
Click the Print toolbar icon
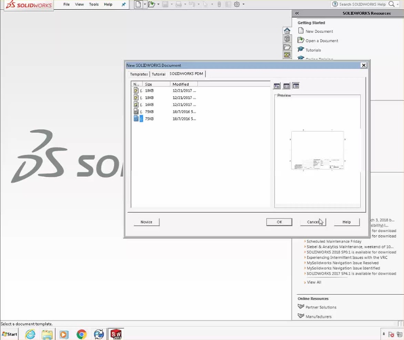178,4
